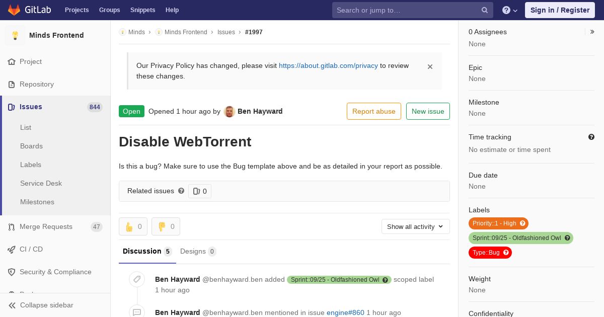Click the Minds Frontend lightbulb avatar
604x317 pixels.
(15, 35)
